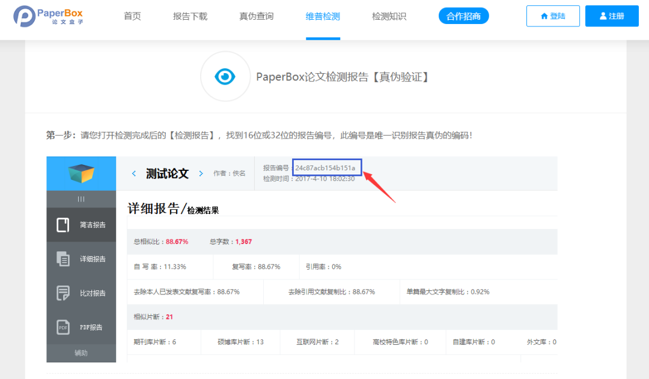Click the PaperBox论文检测报告【真伪验证】 heading
The width and height of the screenshot is (649, 379).
[343, 77]
